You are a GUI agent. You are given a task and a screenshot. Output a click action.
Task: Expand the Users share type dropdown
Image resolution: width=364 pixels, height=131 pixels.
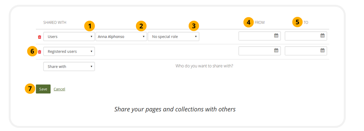coord(69,37)
